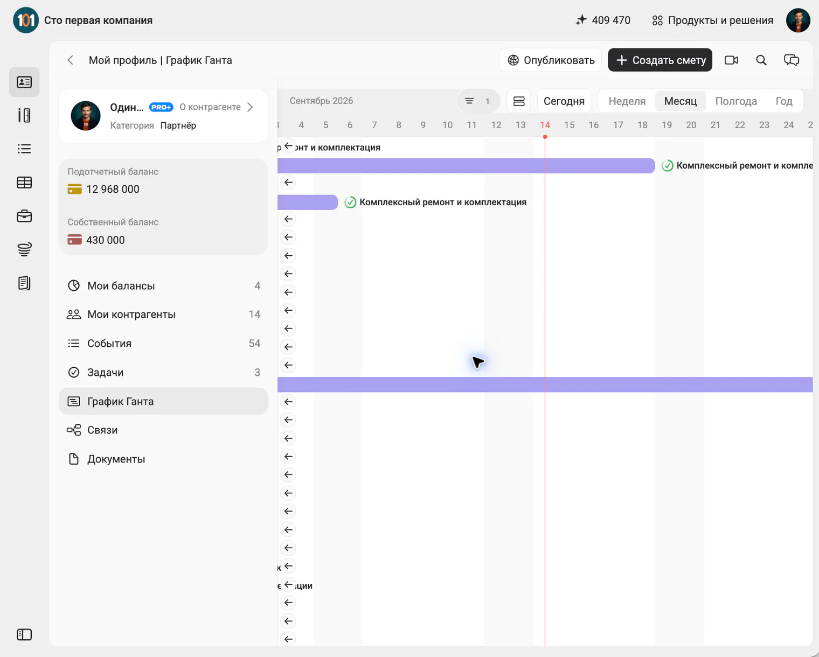Image resolution: width=819 pixels, height=657 pixels.
Task: Select day 14 today marker in timeline
Action: point(545,125)
